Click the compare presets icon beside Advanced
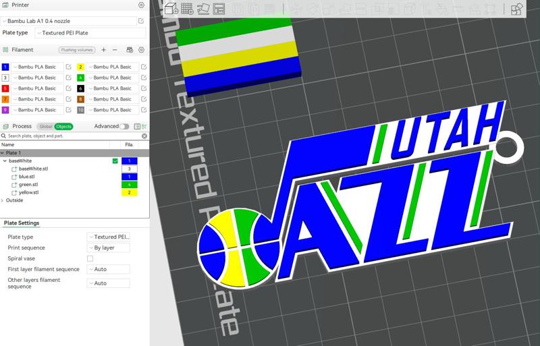 (144, 126)
